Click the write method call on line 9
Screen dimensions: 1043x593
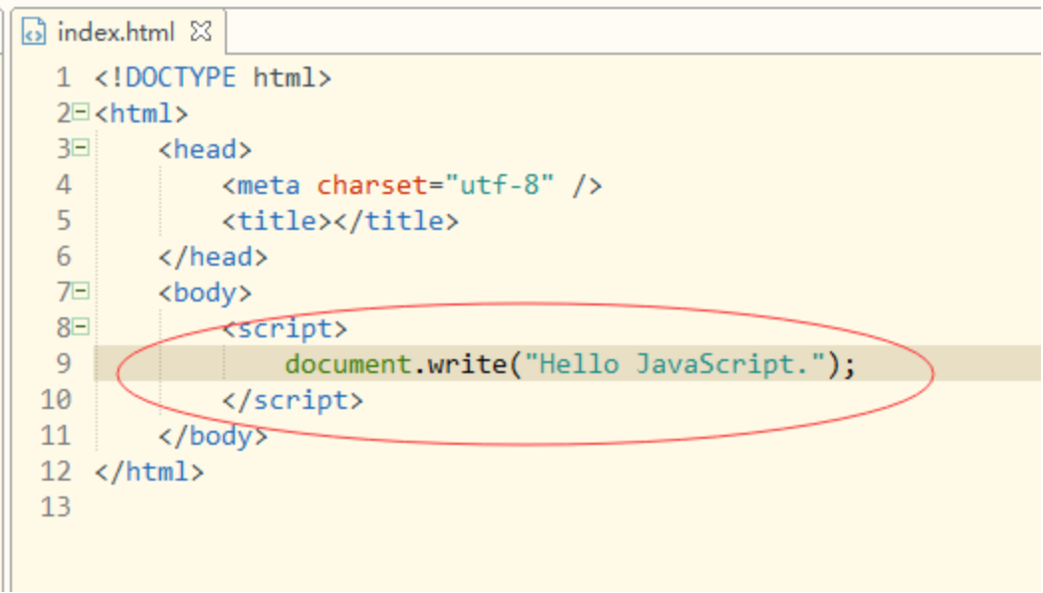pos(467,364)
